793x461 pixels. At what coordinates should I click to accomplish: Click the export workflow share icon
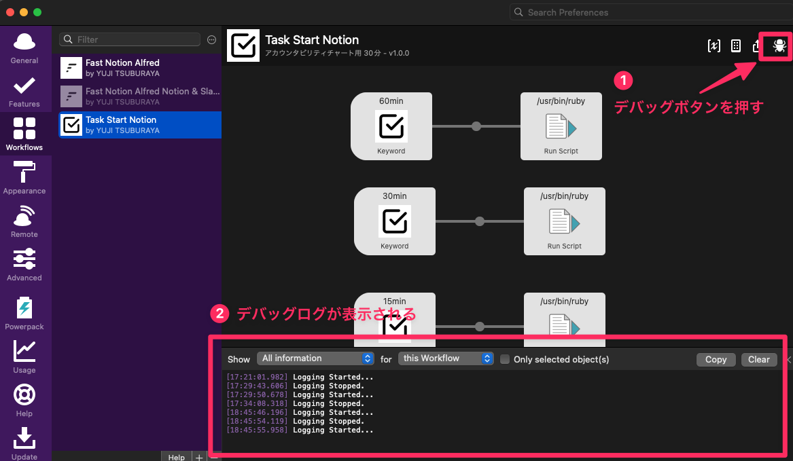click(x=756, y=46)
